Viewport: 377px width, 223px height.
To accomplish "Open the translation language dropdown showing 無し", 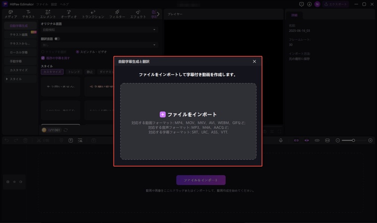I will tap(99, 45).
